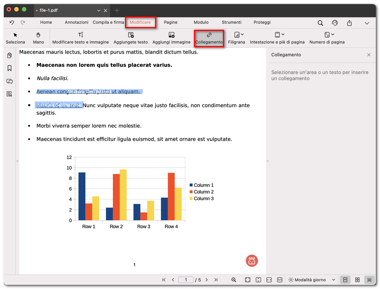The width and height of the screenshot is (380, 289).
Task: Switch to the Pagine ribbon tab
Action: [x=170, y=22]
